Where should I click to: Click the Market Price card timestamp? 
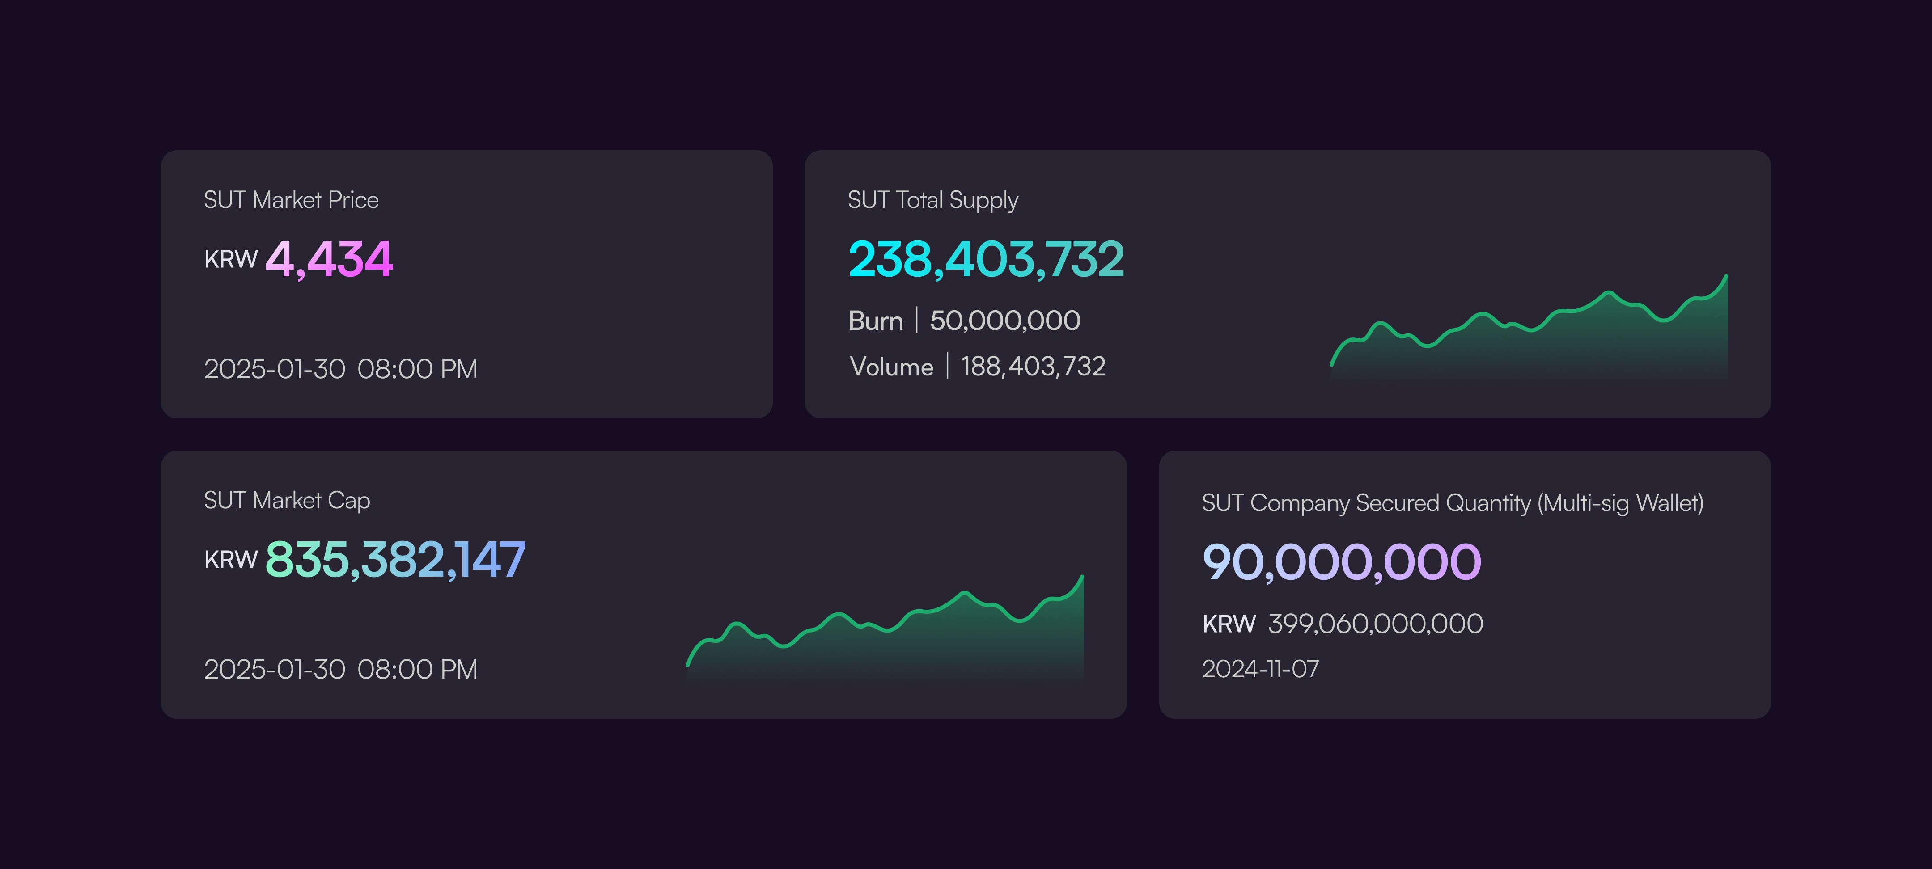click(340, 369)
